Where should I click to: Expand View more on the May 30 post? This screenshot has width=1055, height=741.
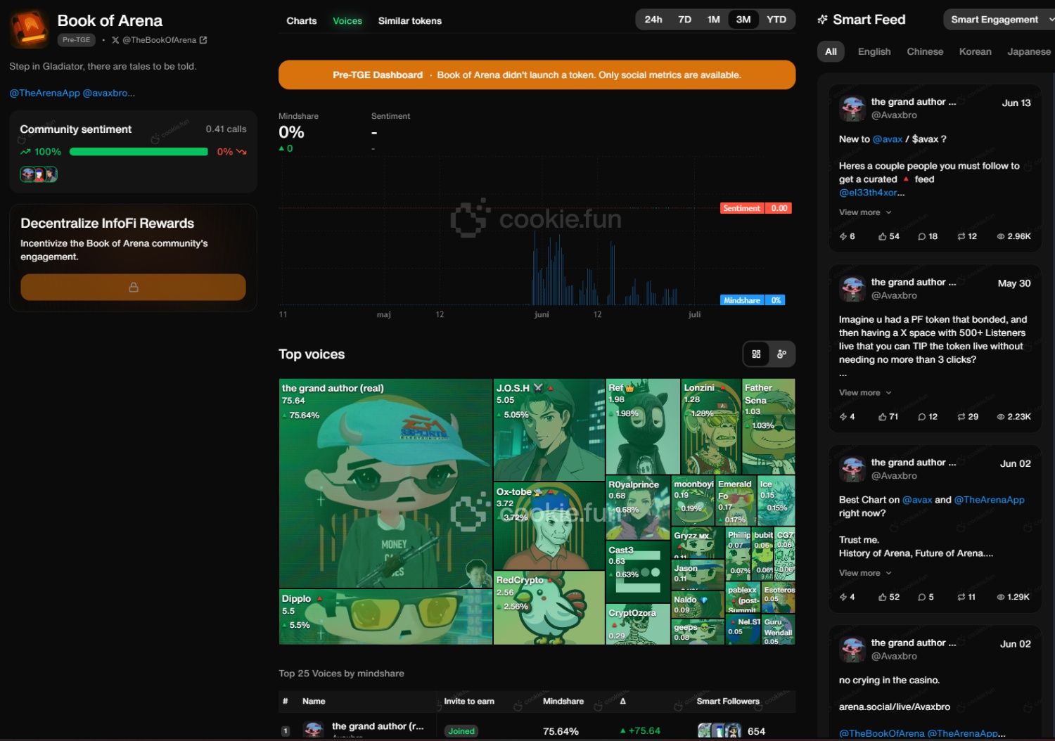[864, 393]
